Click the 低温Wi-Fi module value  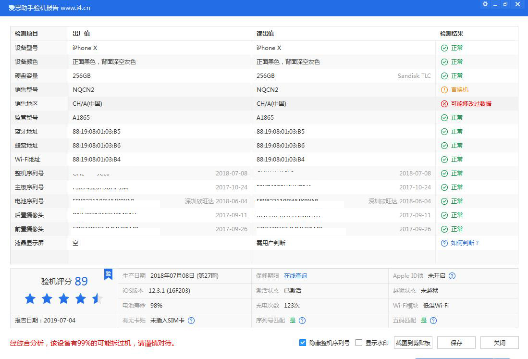[x=436, y=306]
